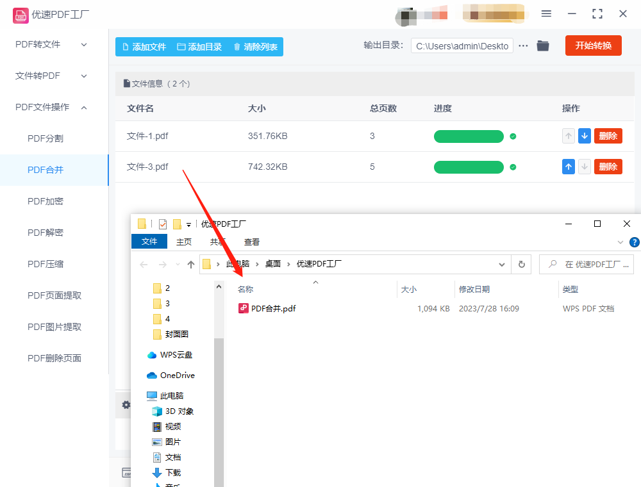The image size is (641, 487).
Task: Move 文件-3.pdf up with blue arrow
Action: coord(568,167)
